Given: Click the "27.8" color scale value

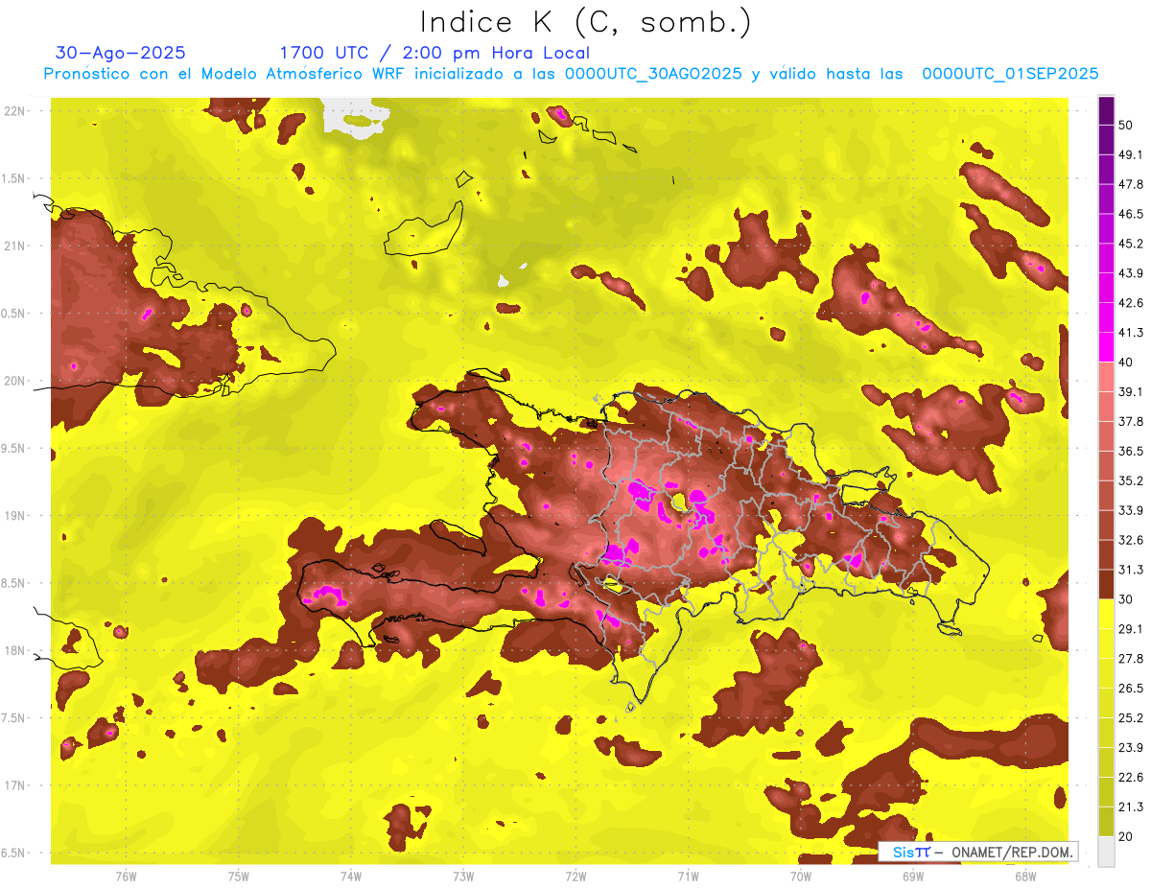Looking at the screenshot, I should (x=1131, y=659).
